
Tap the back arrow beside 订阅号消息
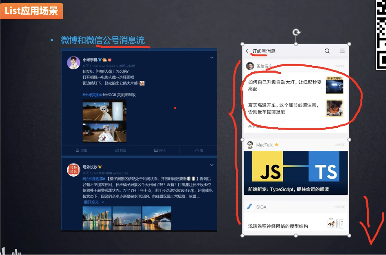pos(247,51)
